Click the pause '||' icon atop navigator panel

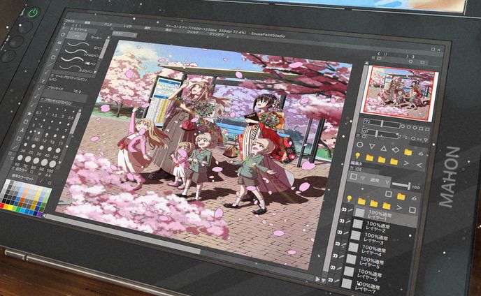[385, 54]
